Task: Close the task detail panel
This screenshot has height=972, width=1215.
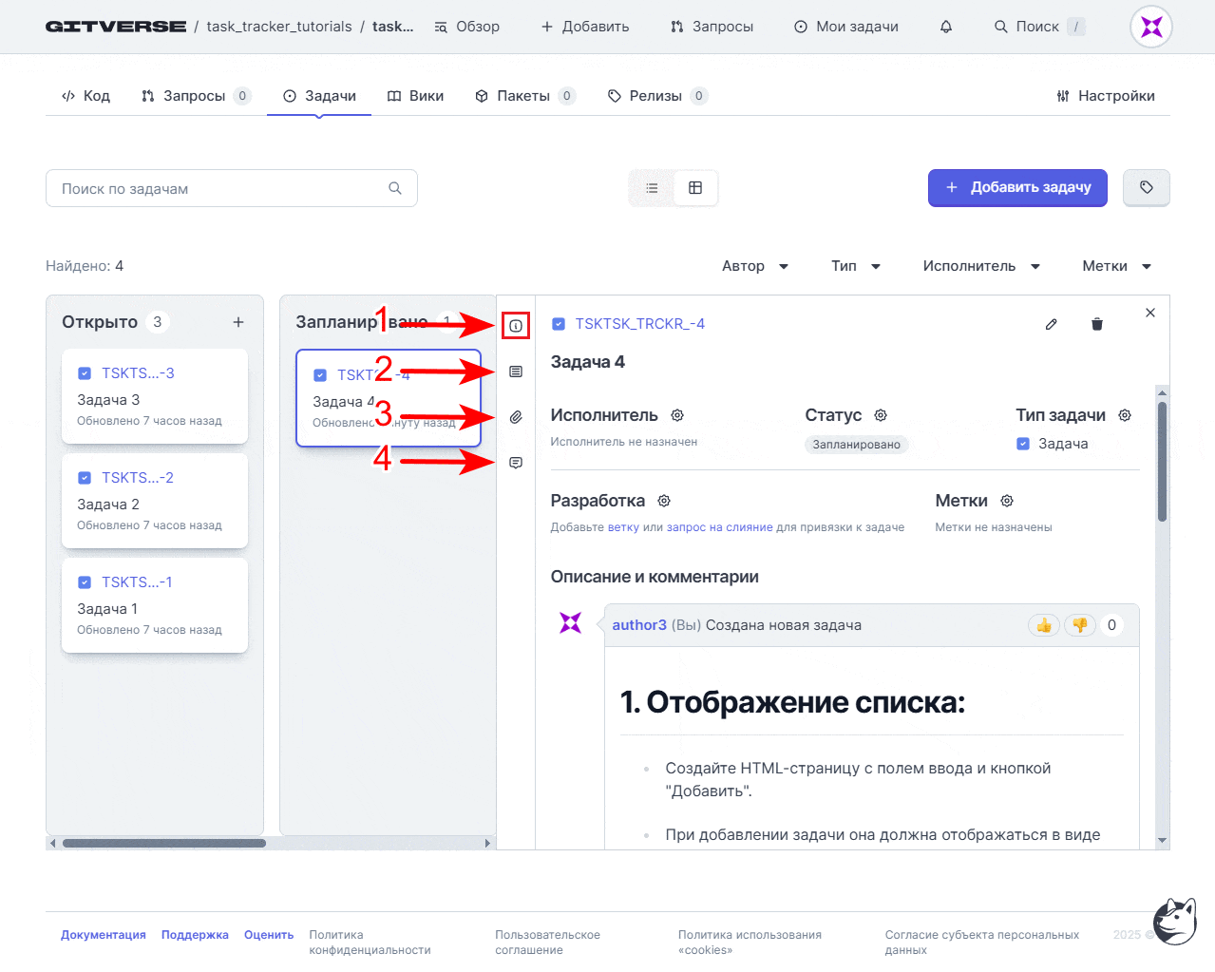Action: pyautogui.click(x=1150, y=313)
